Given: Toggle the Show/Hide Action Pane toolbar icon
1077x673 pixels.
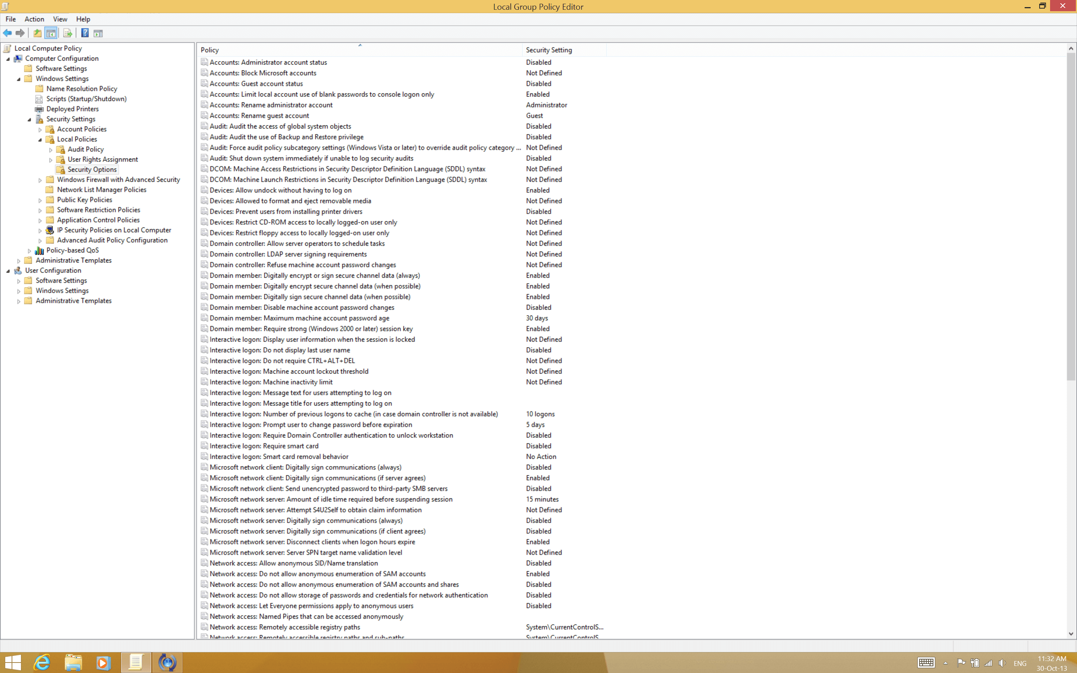Looking at the screenshot, I should (x=98, y=33).
